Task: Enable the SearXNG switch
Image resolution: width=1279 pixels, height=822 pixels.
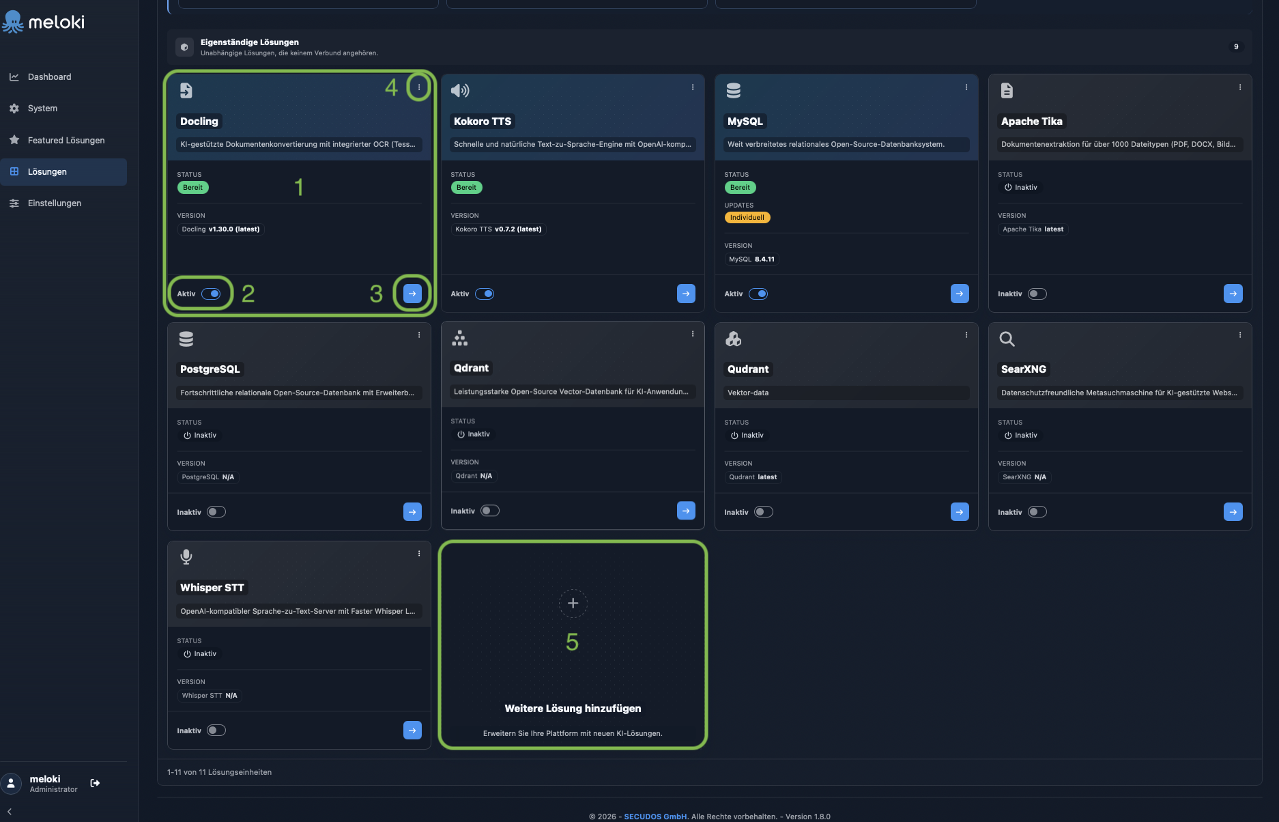Action: [x=1037, y=512]
